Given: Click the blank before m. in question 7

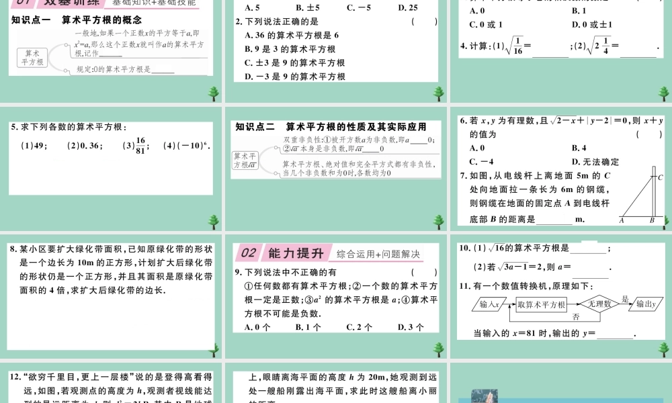Looking at the screenshot, I should 554,220.
